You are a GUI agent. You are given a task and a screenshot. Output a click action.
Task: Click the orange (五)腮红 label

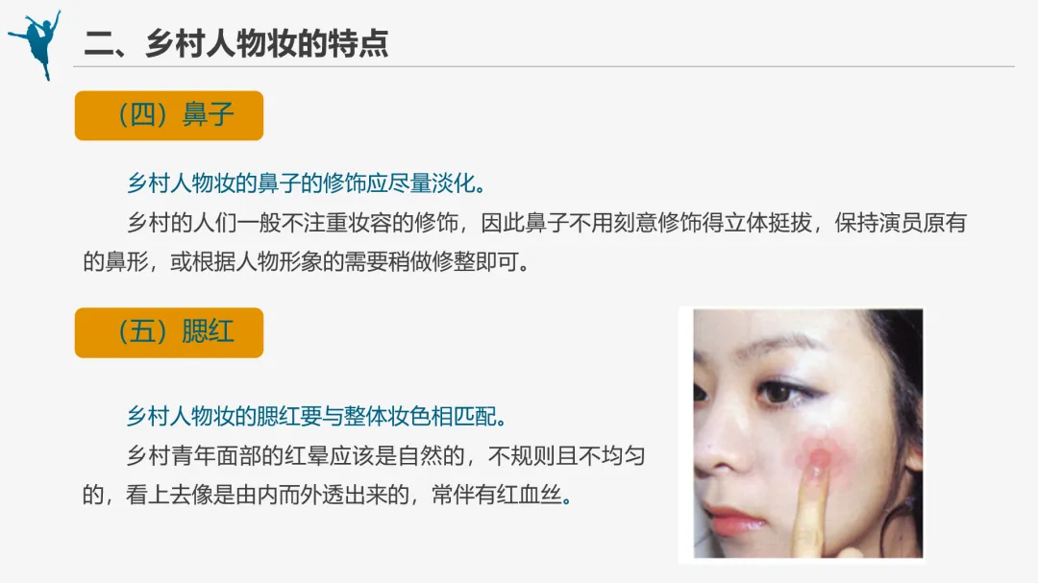(x=169, y=333)
